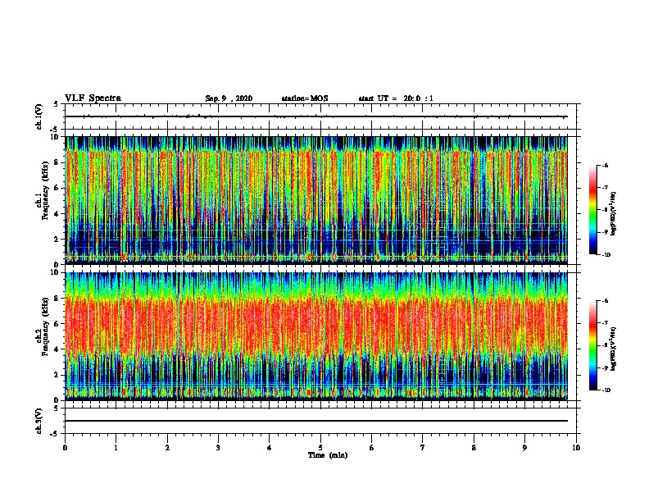
Task: Click the "-10" label on ch.2 color bar
Action: click(606, 390)
